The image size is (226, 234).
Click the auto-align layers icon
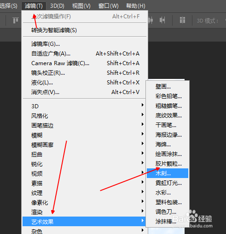coord(182,20)
